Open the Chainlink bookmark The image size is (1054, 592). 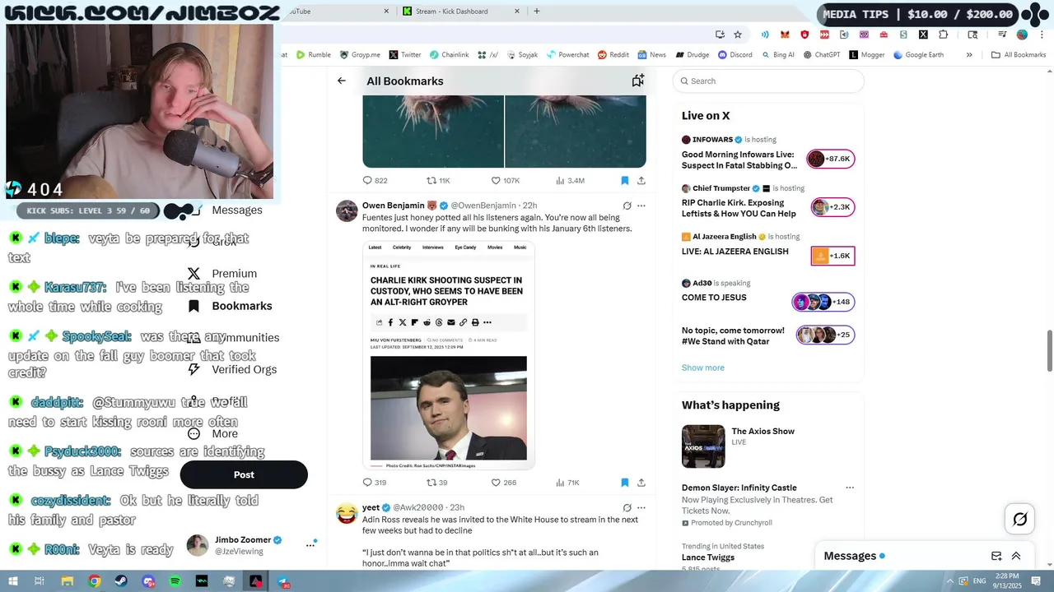448,55
